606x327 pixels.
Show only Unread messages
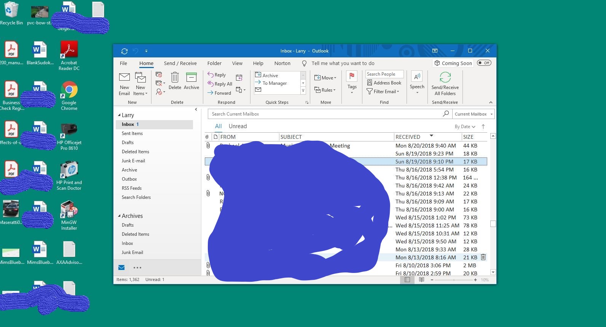238,126
